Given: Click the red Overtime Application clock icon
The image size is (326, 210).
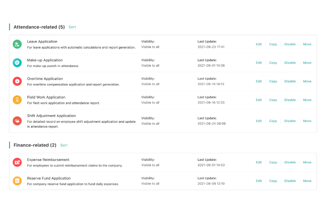Looking at the screenshot, I should (x=17, y=81).
